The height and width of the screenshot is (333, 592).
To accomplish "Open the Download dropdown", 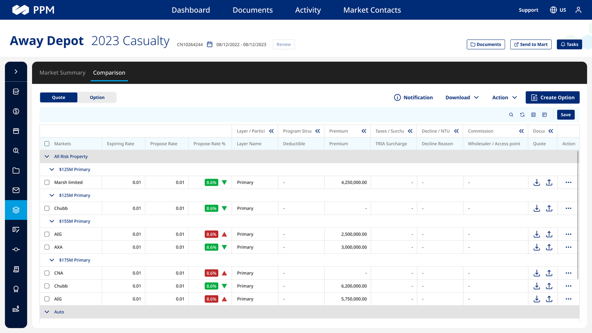I will [462, 97].
